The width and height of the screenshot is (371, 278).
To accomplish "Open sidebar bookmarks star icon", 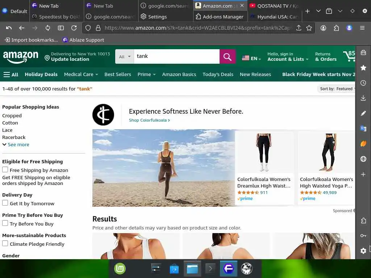I will [x=363, y=68].
